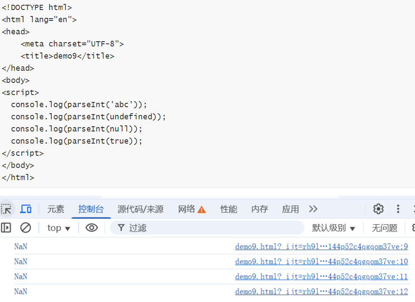Click the <!DOCTYPE html> line
This screenshot has width=415, height=302.
37,7
